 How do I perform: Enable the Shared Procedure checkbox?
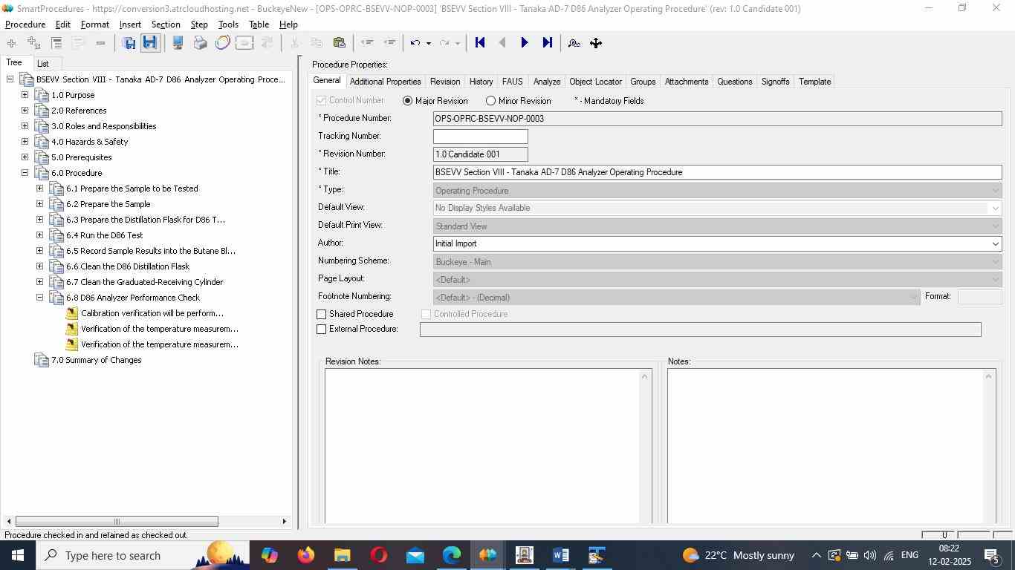click(322, 315)
